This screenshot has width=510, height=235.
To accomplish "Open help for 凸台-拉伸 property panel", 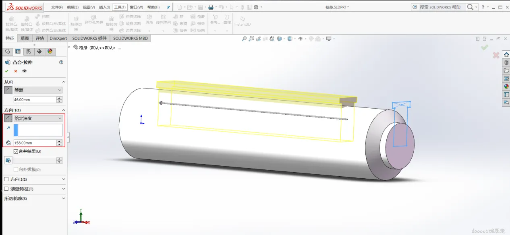I will click(x=61, y=62).
